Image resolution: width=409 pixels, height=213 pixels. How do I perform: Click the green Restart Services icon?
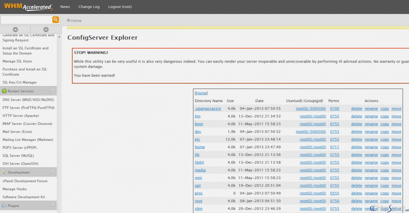4,91
